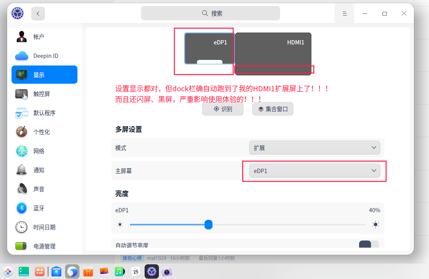Click the 体验心得 tag behind the window

point(132,258)
